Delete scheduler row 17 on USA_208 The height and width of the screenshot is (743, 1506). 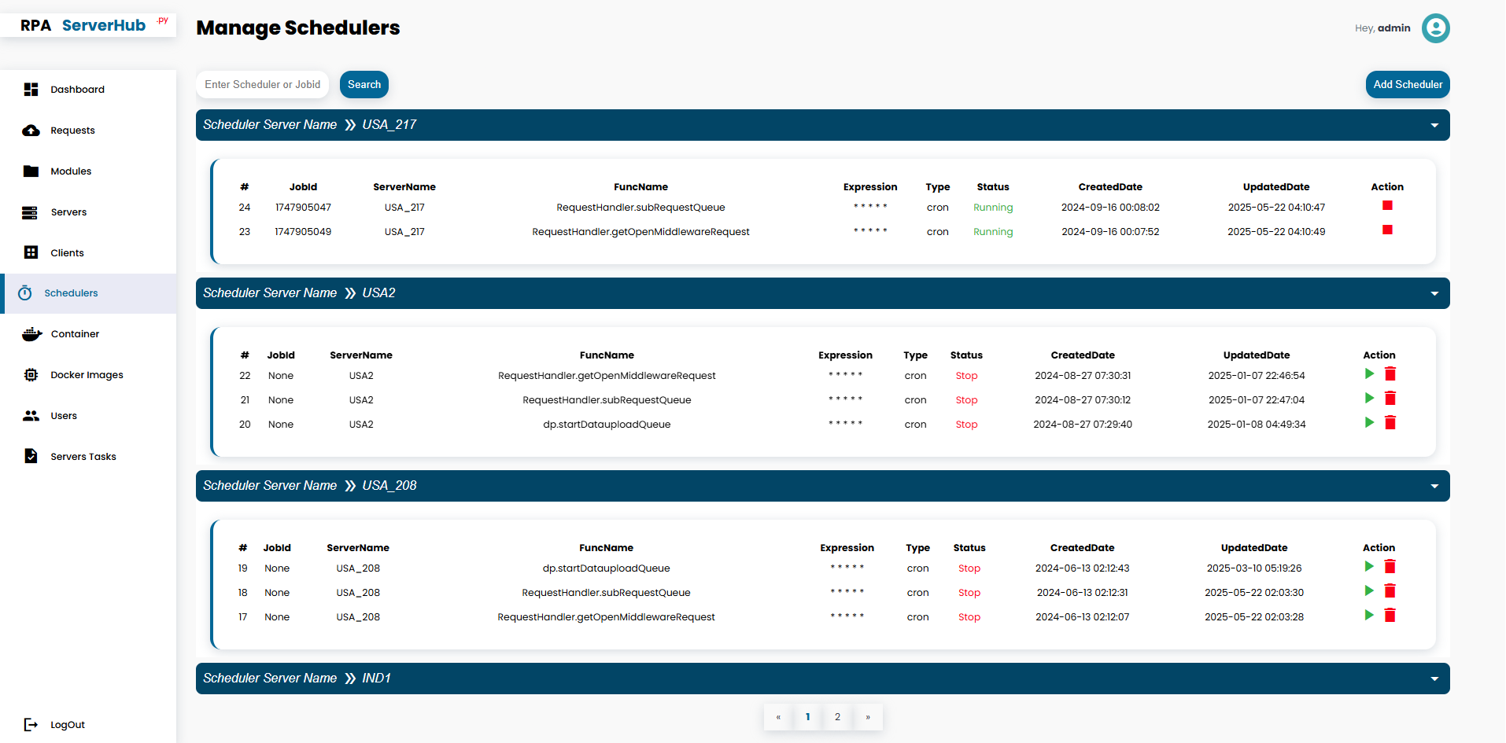[1390, 616]
